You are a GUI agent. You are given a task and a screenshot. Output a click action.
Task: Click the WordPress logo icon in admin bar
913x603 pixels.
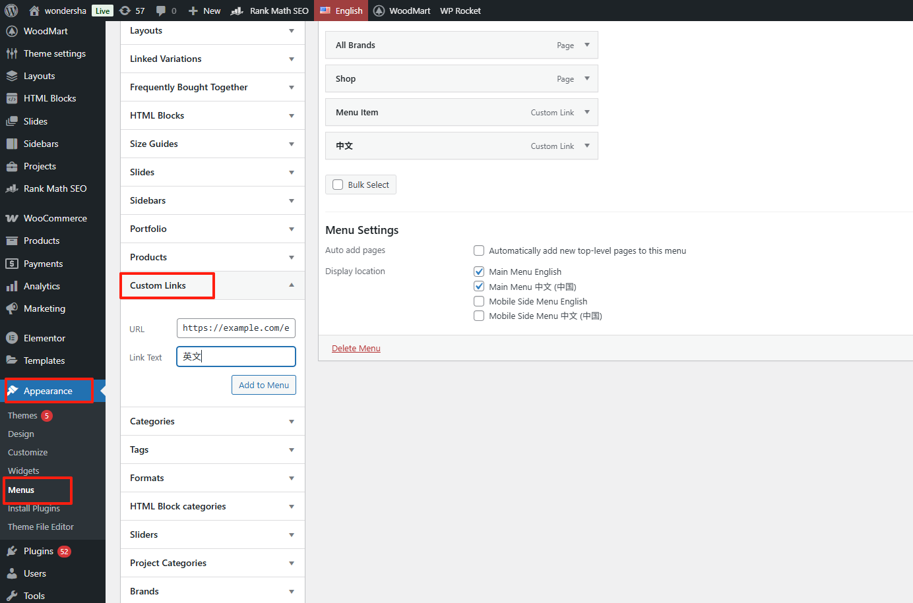[11, 11]
